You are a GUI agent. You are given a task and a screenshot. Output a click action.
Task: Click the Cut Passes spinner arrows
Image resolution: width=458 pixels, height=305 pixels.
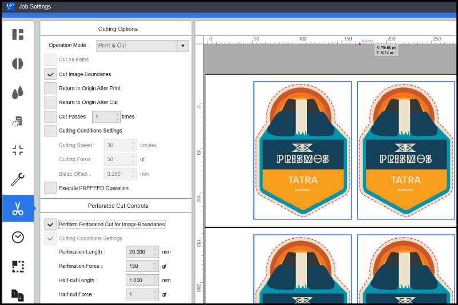point(117,117)
